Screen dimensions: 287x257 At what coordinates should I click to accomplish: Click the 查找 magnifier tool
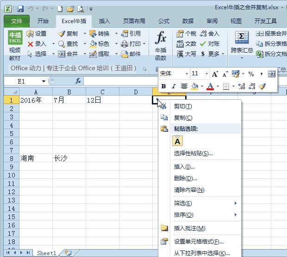coord(68,44)
